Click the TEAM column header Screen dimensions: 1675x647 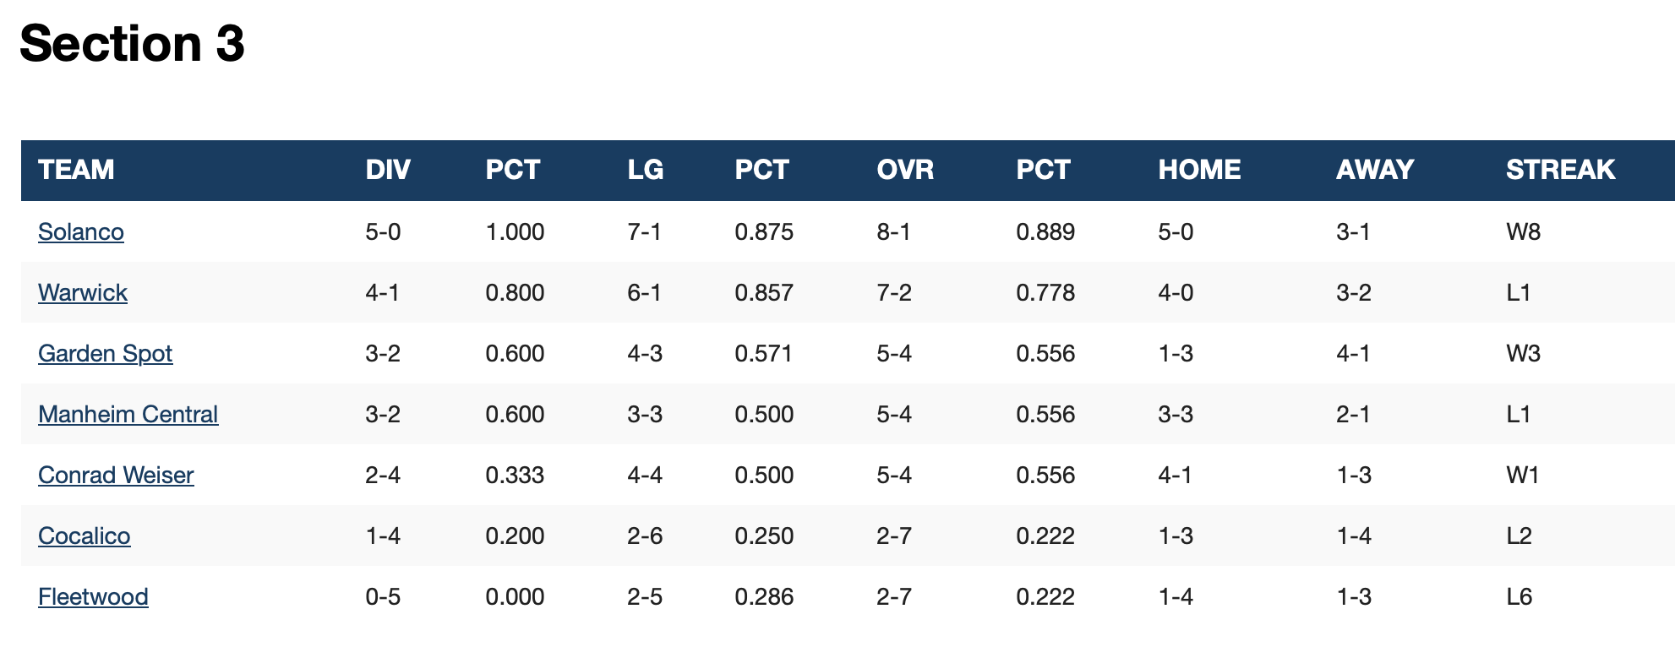(x=76, y=170)
